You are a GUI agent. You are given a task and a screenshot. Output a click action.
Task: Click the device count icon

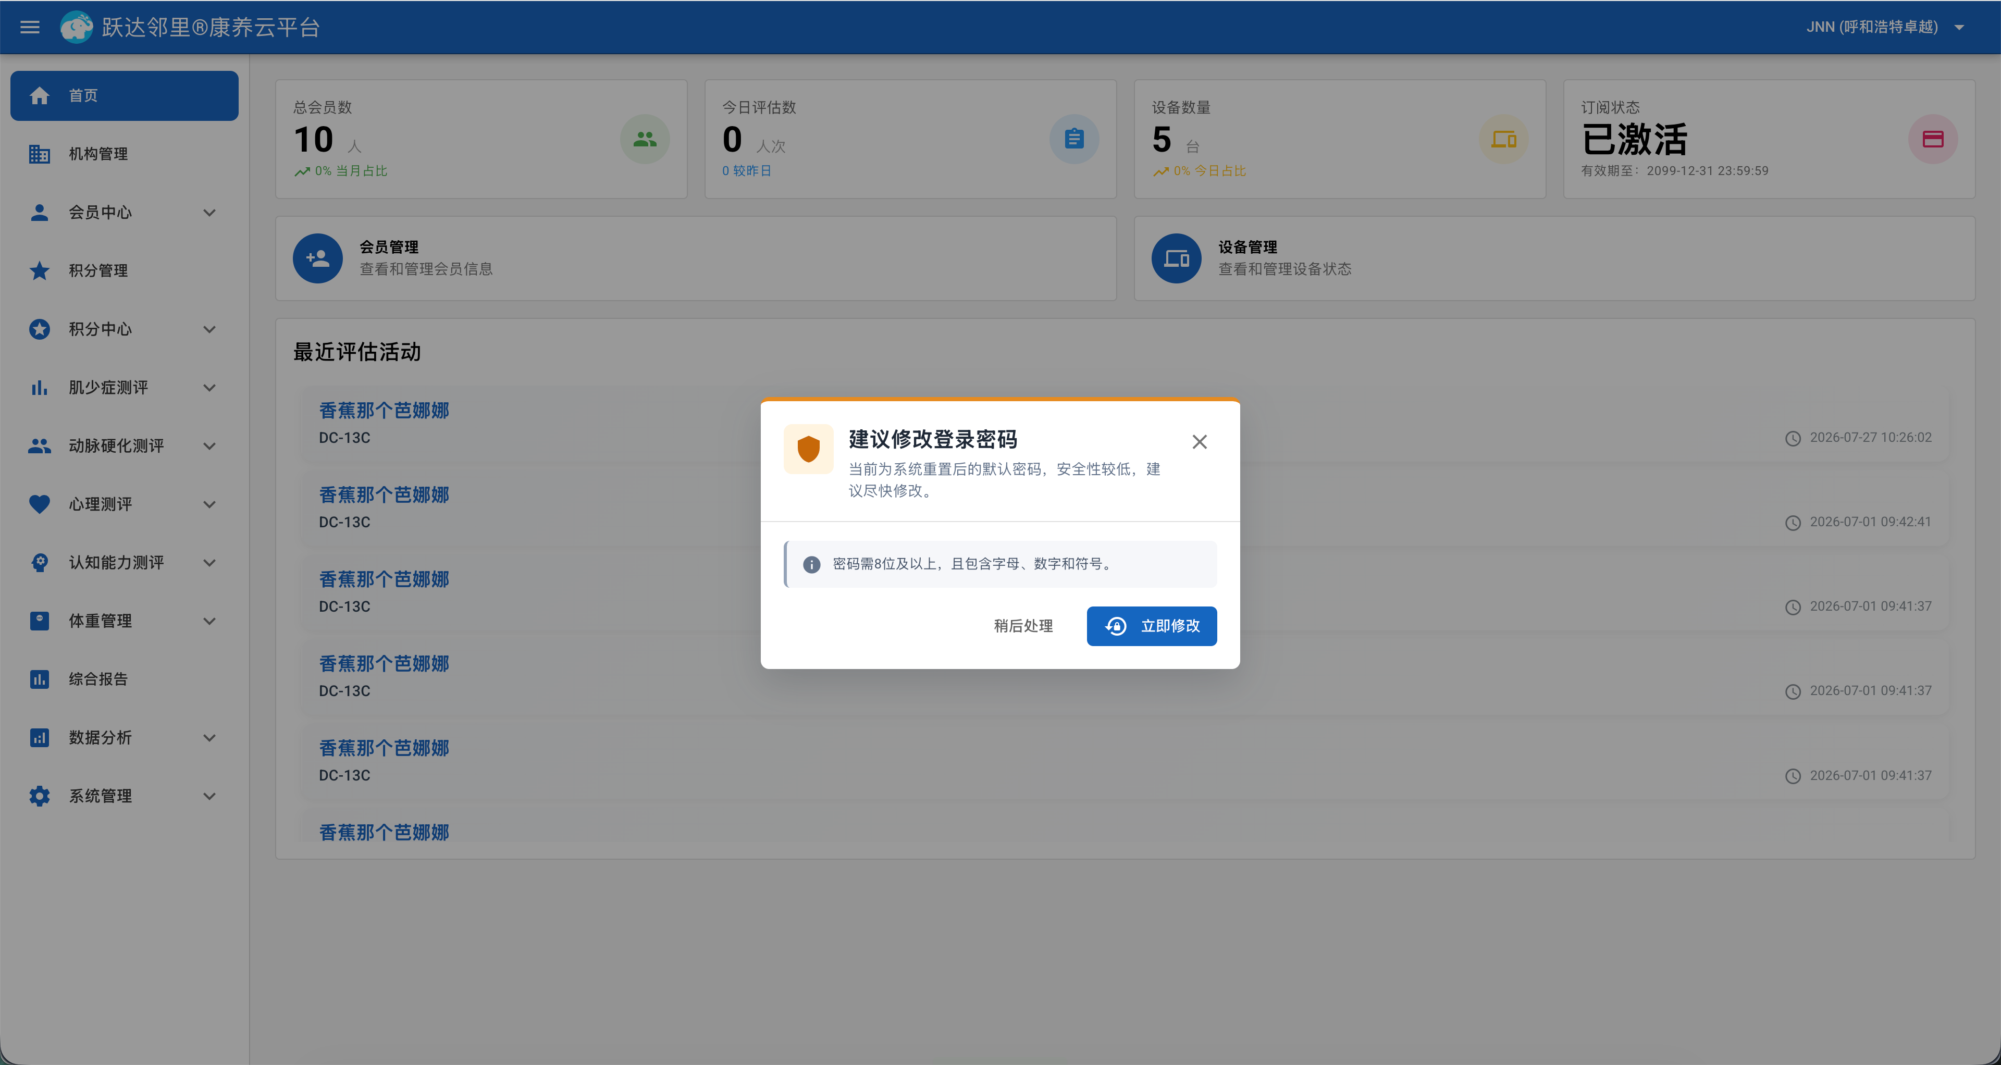click(1504, 139)
